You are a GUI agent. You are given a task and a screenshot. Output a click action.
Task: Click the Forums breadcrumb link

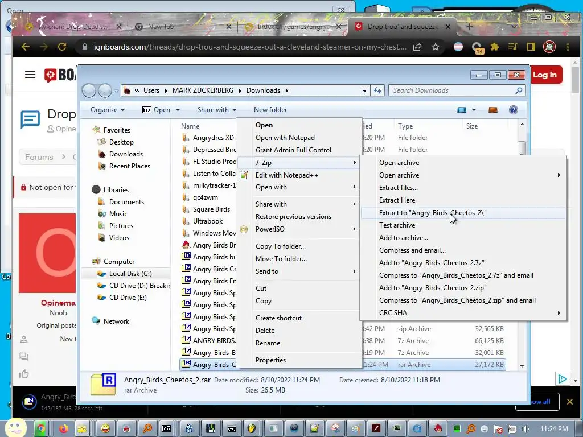(39, 157)
